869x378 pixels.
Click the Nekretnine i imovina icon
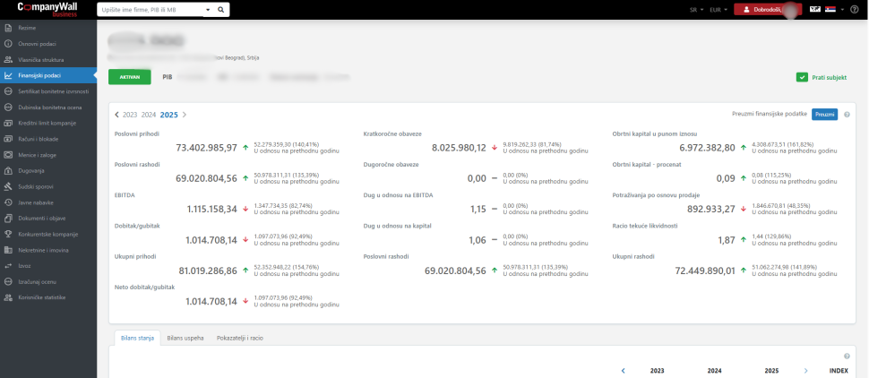8,250
